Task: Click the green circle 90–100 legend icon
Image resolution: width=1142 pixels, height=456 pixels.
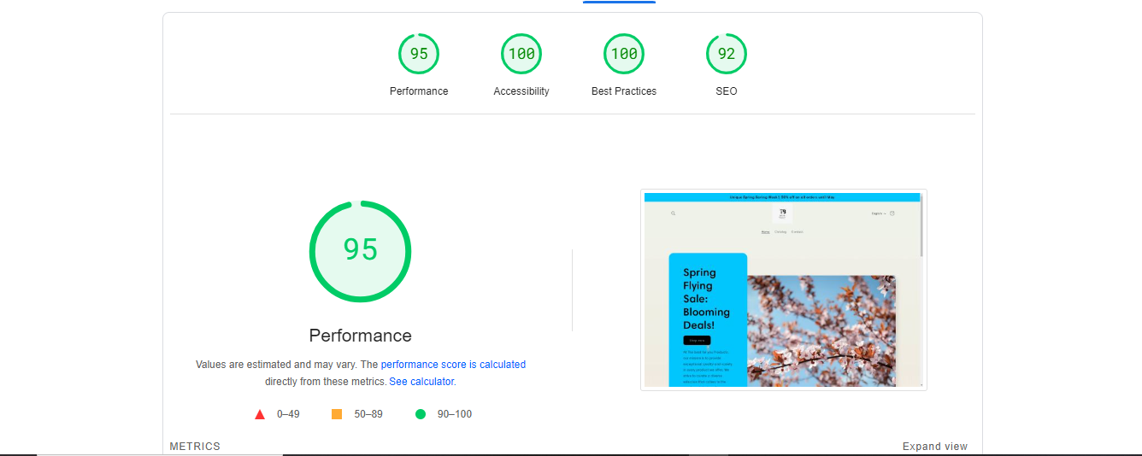Action: coord(421,414)
